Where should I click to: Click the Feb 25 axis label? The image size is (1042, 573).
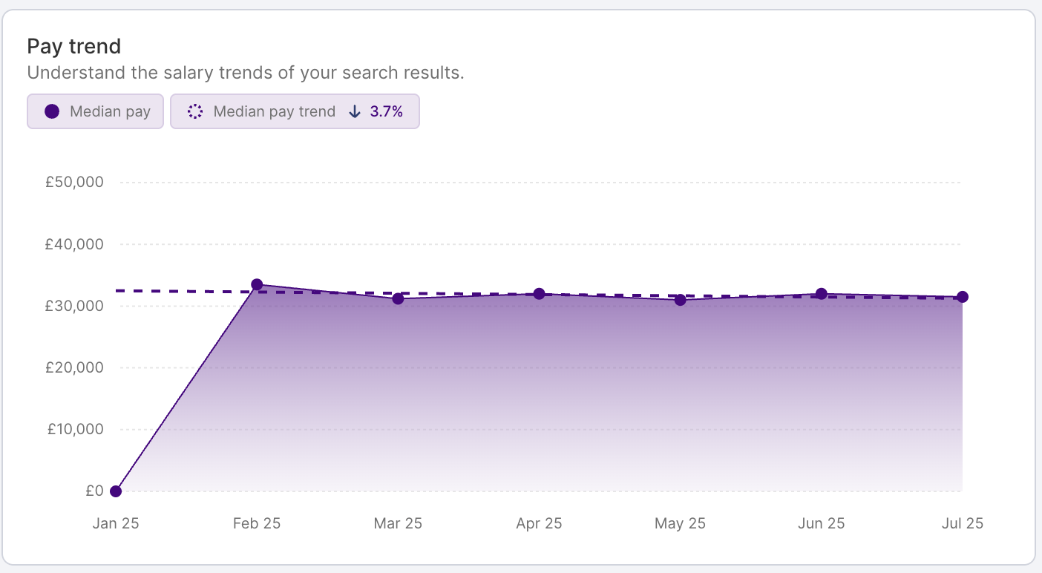tap(257, 523)
